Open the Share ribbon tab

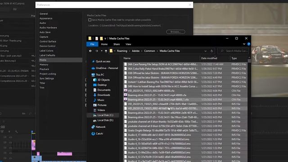point(117,44)
